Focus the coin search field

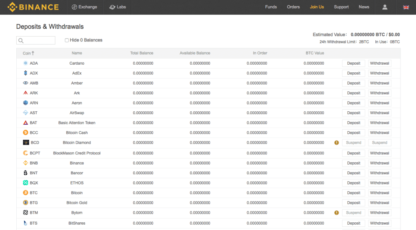pyautogui.click(x=36, y=40)
